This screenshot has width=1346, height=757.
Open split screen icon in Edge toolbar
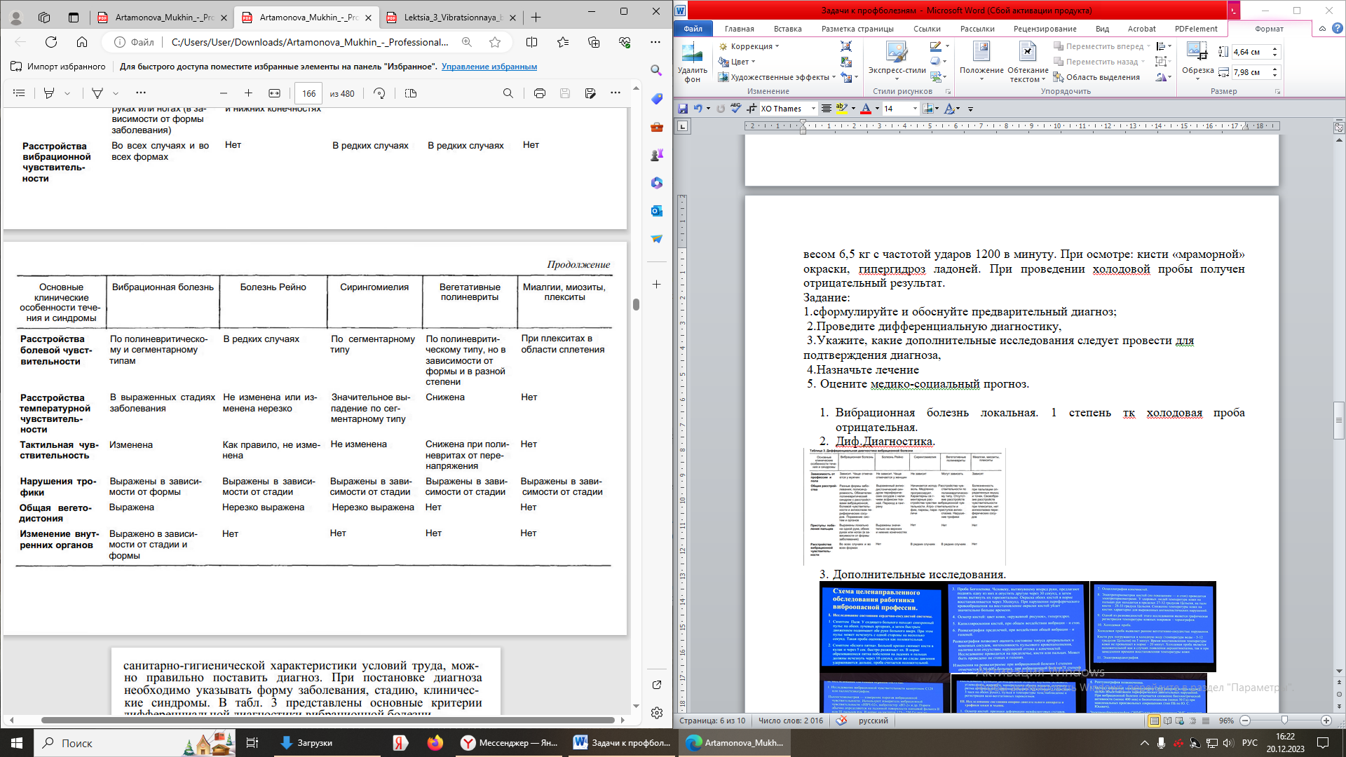point(532,42)
